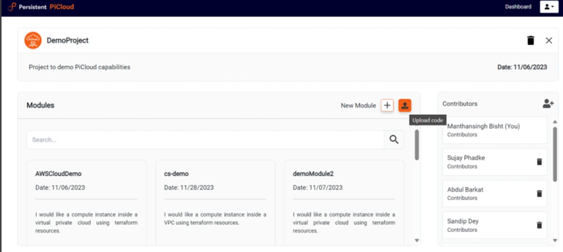Select the AWSCloudDemo module card
This screenshot has height=252, width=563.
click(x=86, y=202)
